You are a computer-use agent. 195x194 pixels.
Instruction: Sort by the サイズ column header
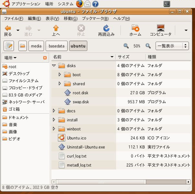(x=131, y=57)
